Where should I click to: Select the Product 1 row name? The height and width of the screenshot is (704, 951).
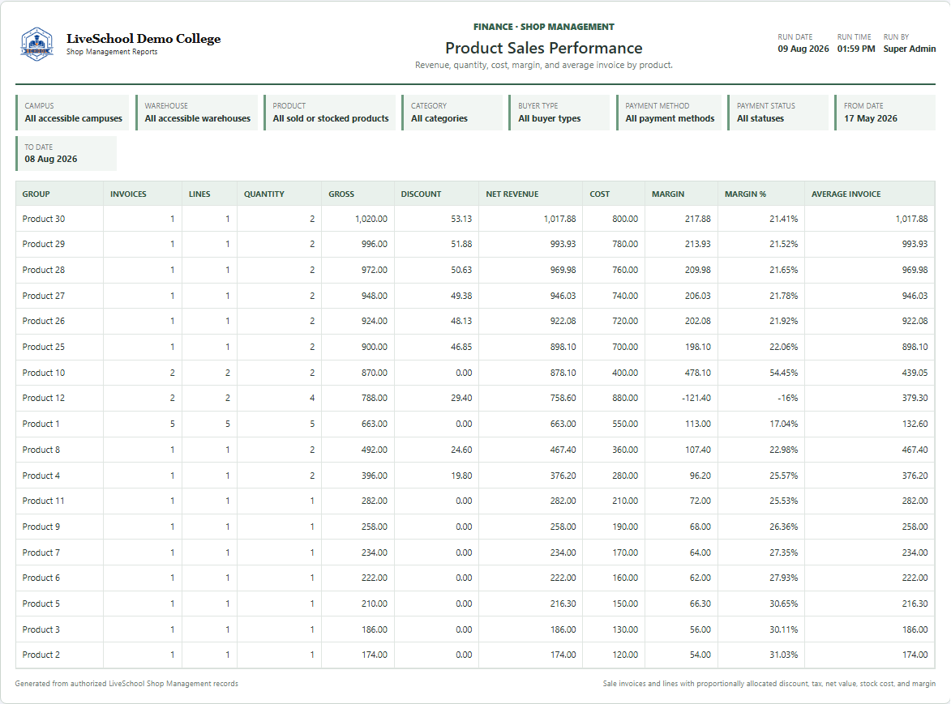pyautogui.click(x=41, y=424)
